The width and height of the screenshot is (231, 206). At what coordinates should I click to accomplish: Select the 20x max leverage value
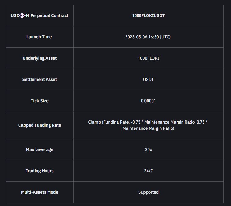coord(148,149)
